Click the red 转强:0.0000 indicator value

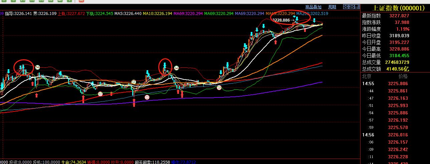click(98, 162)
